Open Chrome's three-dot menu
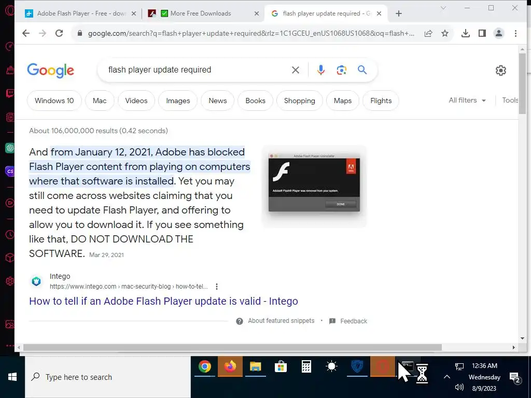Screen dimensions: 531x398 pos(515,33)
